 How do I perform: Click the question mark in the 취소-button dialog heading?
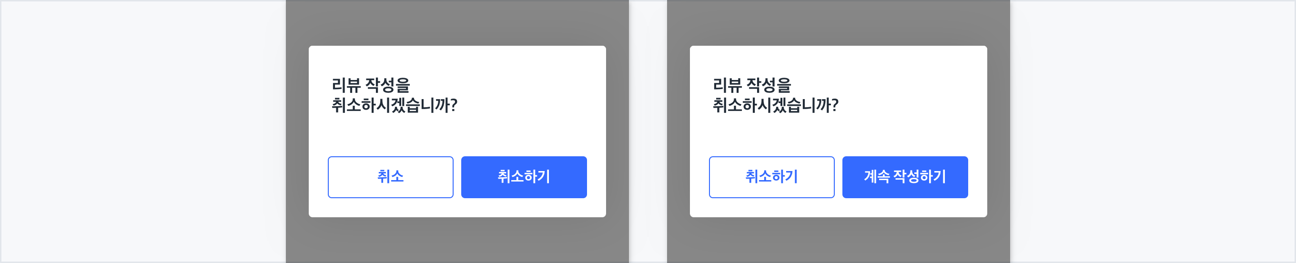coord(454,105)
